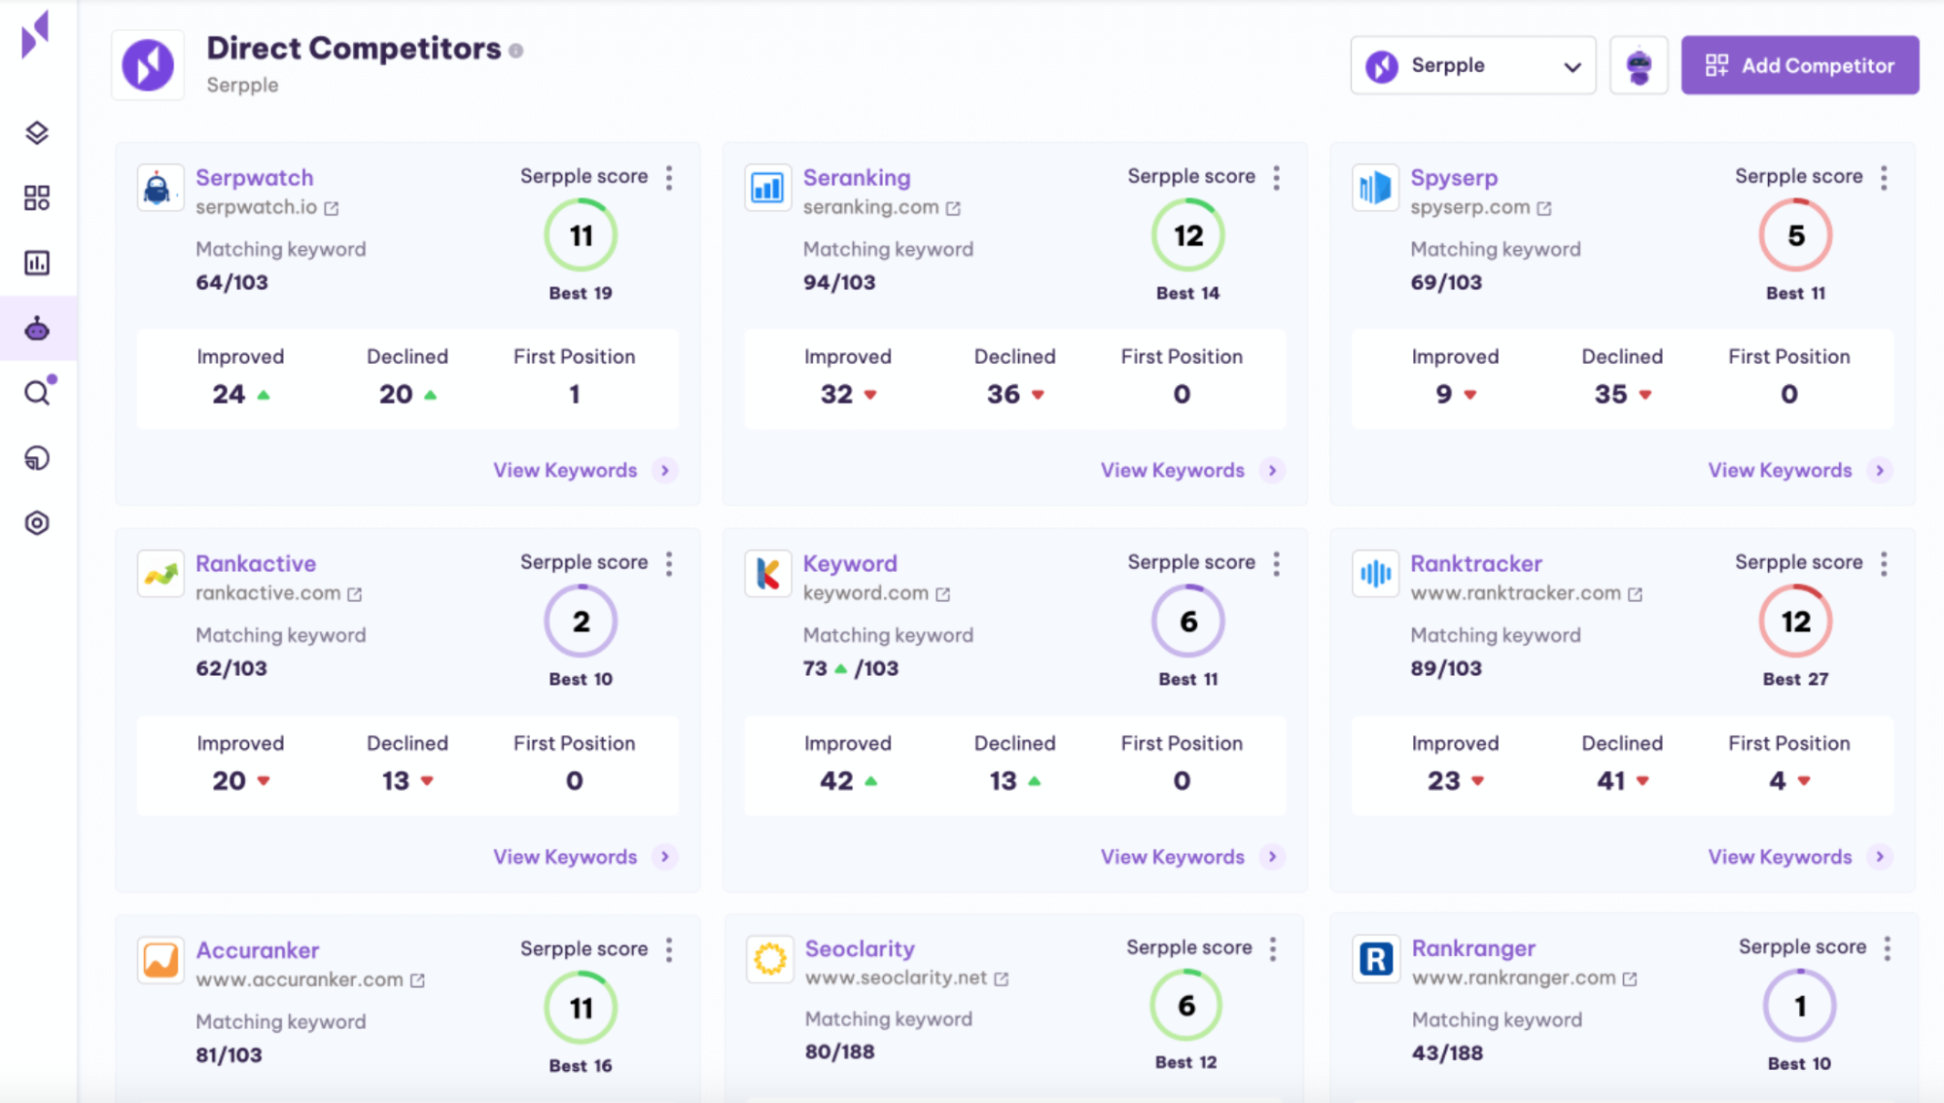Image resolution: width=1944 pixels, height=1103 pixels.
Task: Open the search icon with notification dot
Action: pos(39,391)
